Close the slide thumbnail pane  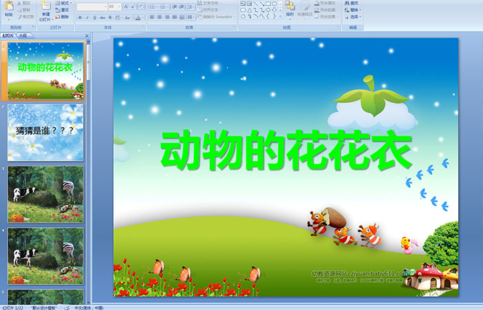point(87,36)
